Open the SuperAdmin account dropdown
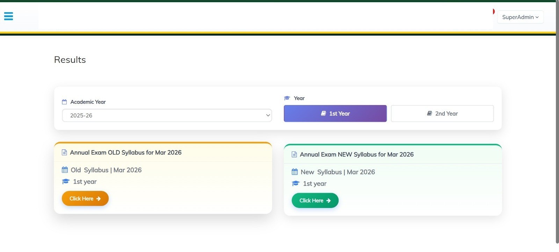The width and height of the screenshot is (559, 252). coord(520,17)
